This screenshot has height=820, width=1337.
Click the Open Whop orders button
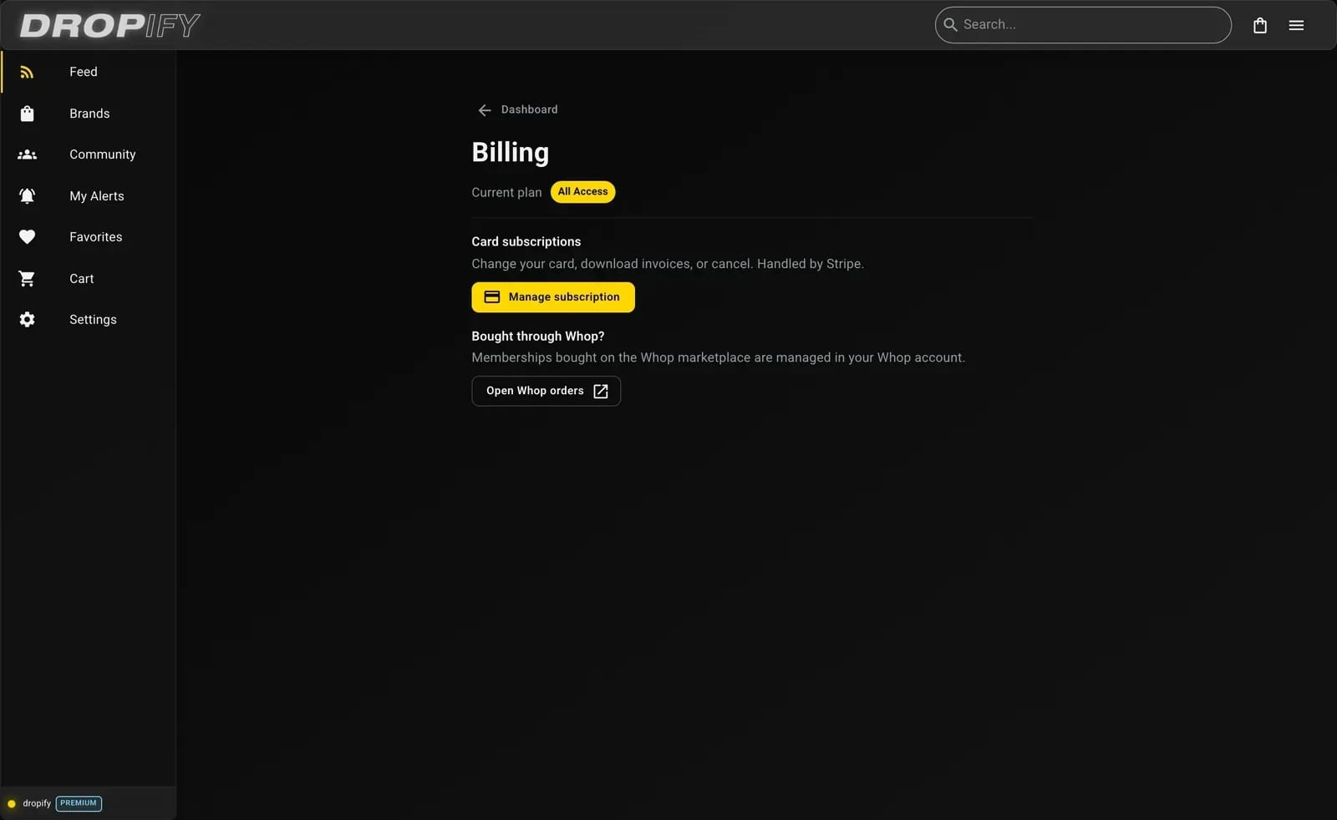[546, 391]
